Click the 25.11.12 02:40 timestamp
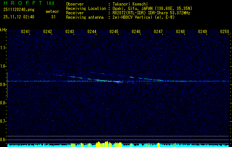The image size is (232, 147). 18,17
